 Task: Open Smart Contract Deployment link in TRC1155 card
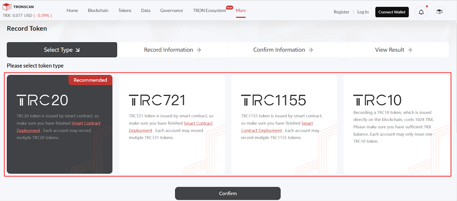tap(261, 131)
